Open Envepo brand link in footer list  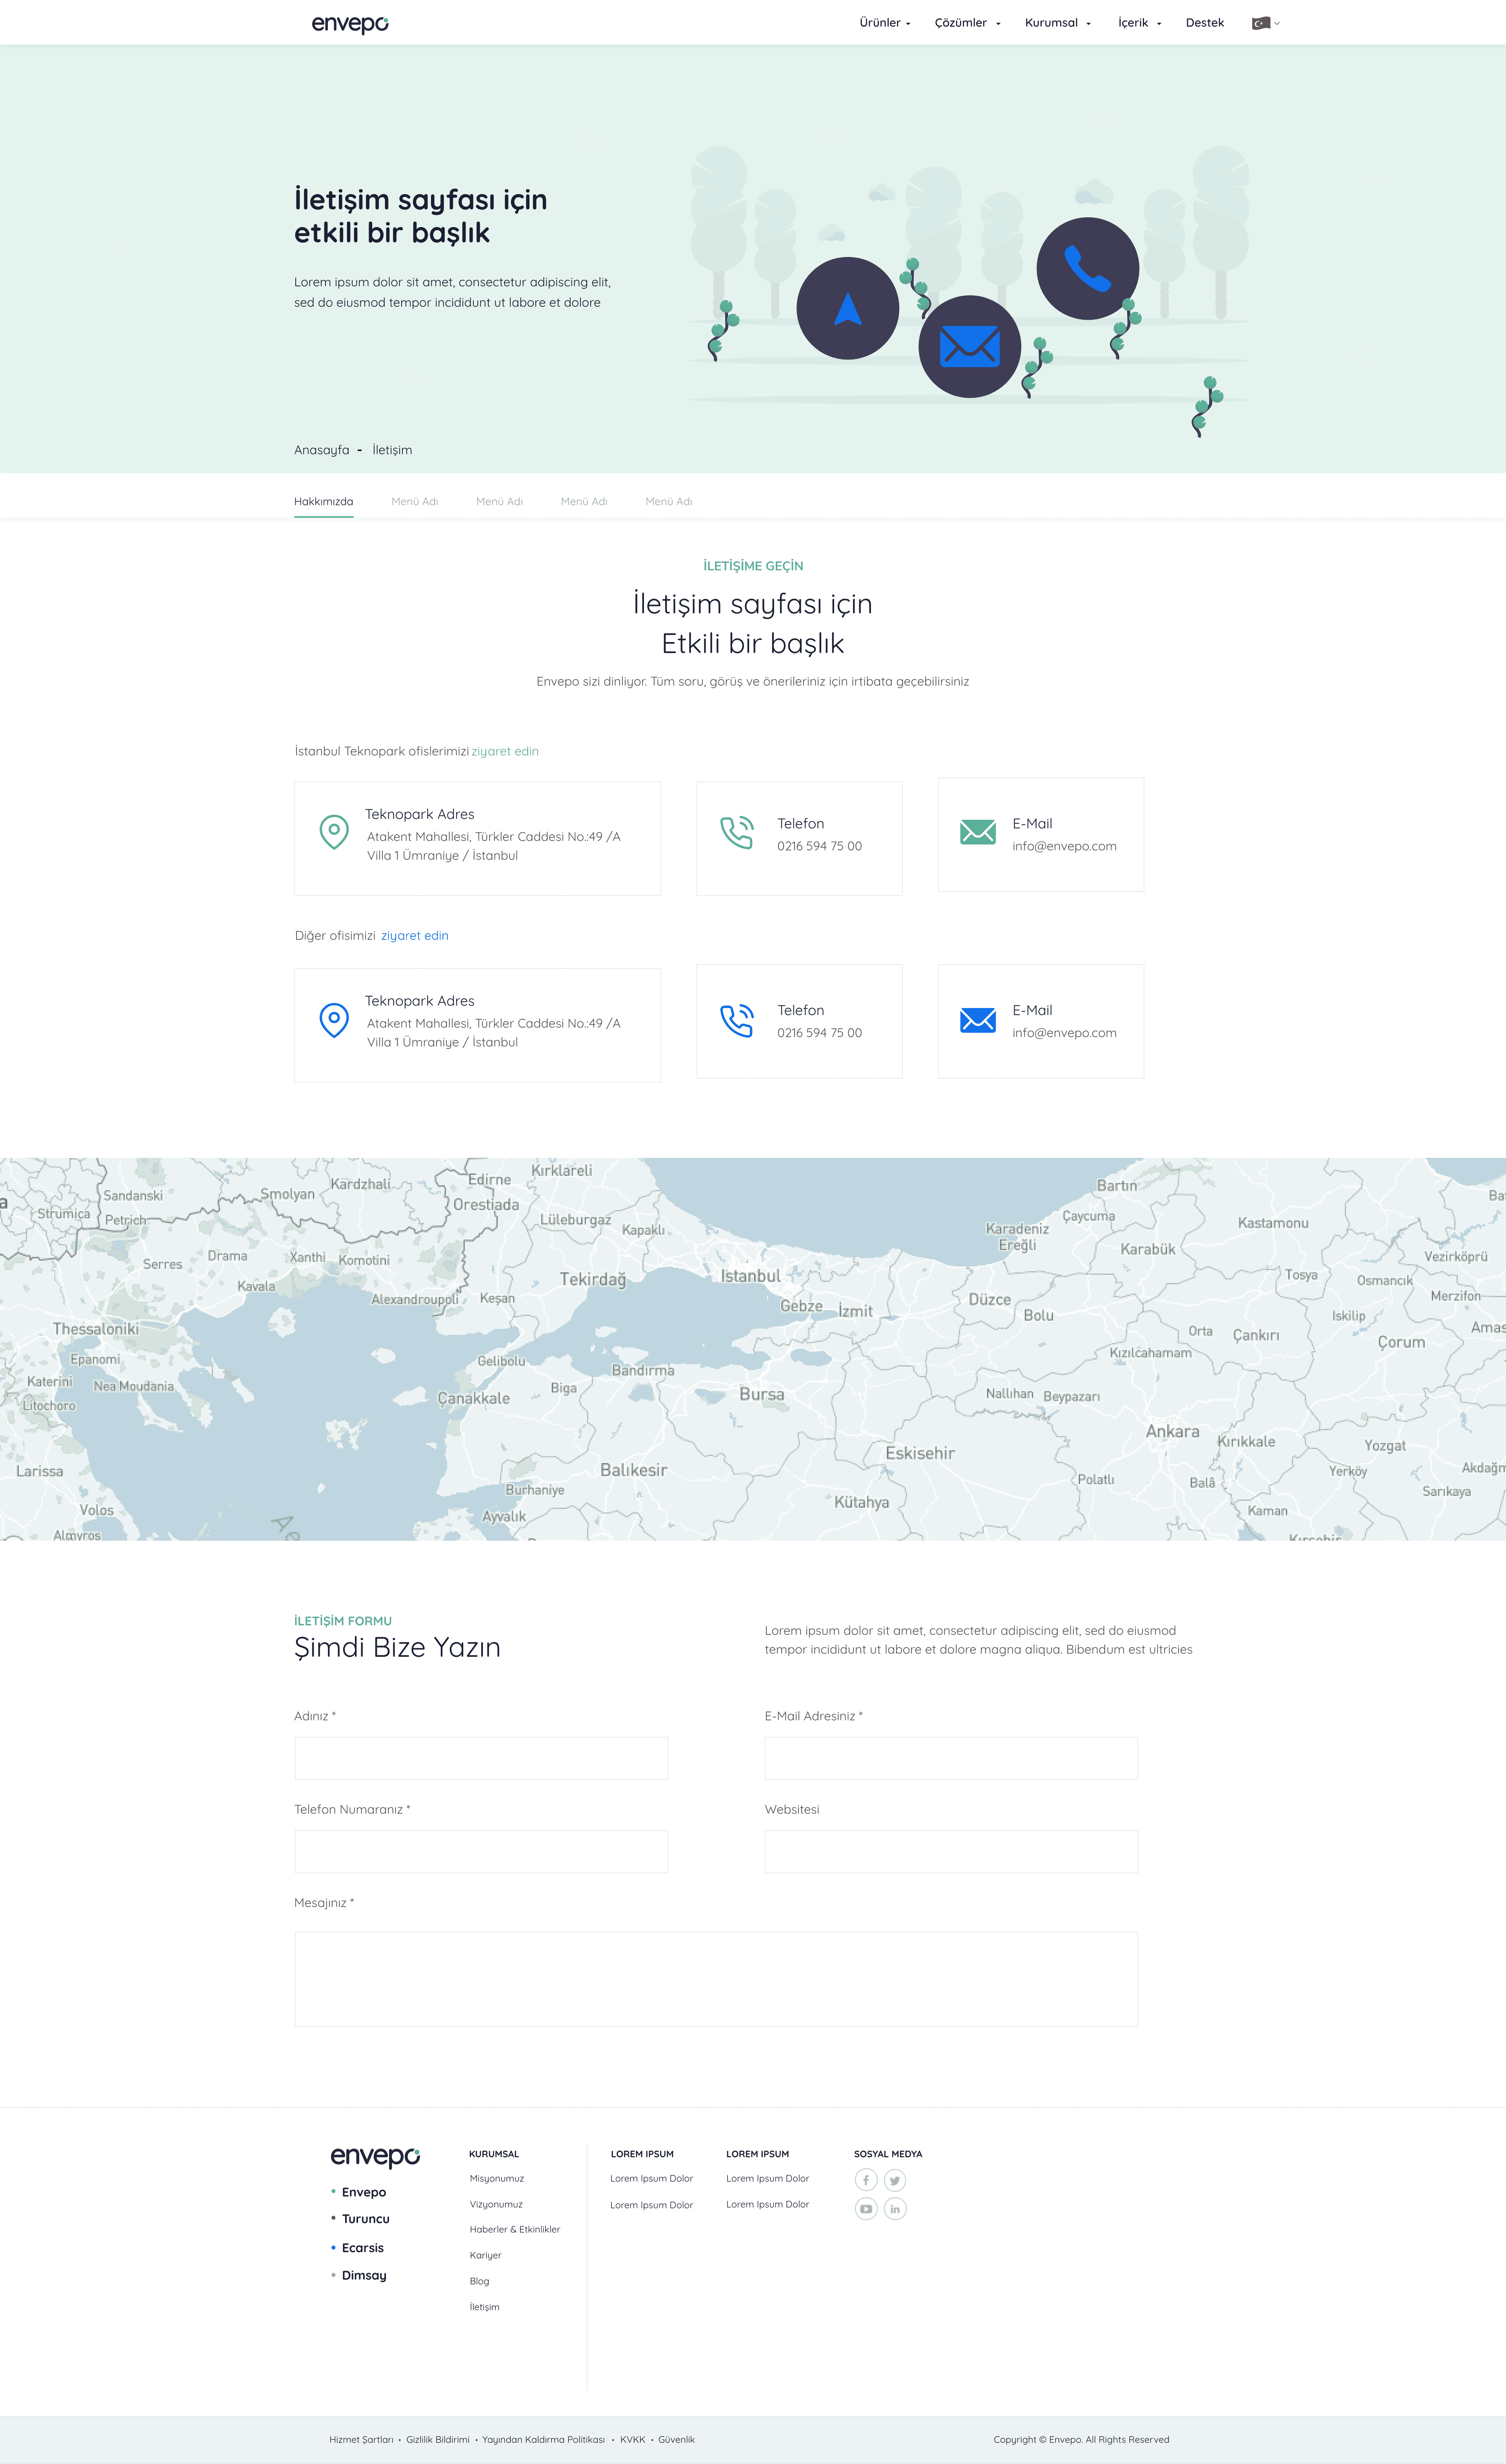click(x=363, y=2192)
